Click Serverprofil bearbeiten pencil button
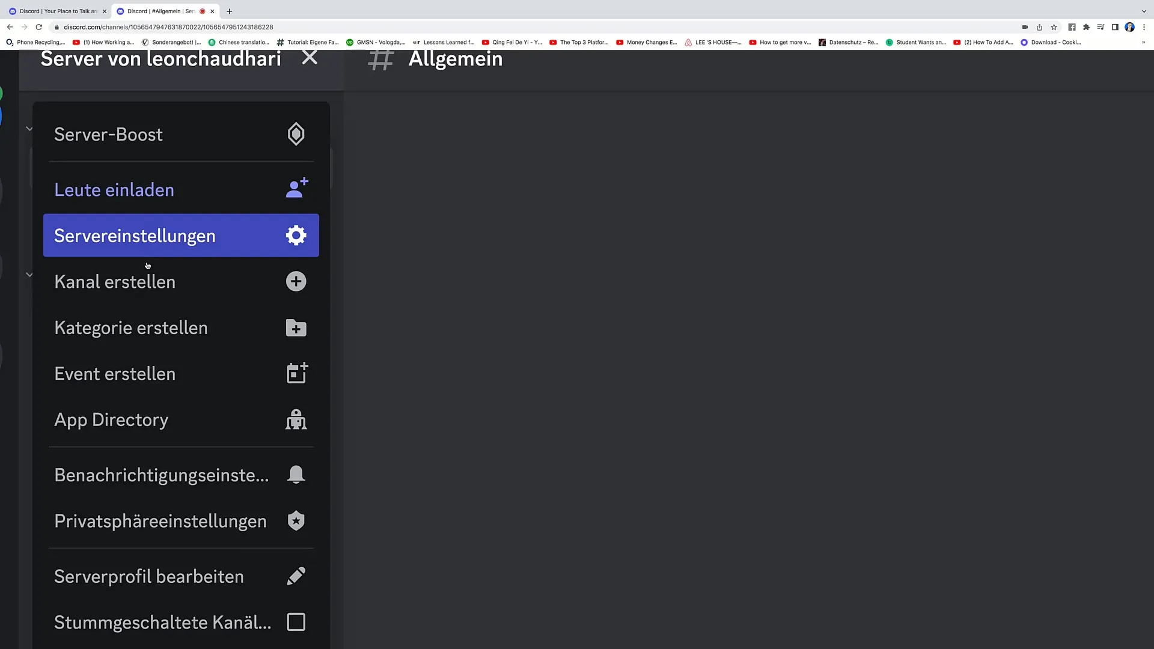This screenshot has width=1154, height=649. [296, 576]
